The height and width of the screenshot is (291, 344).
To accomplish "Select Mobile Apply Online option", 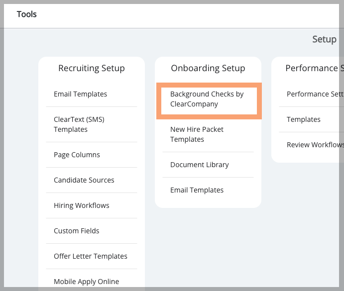I will [86, 282].
